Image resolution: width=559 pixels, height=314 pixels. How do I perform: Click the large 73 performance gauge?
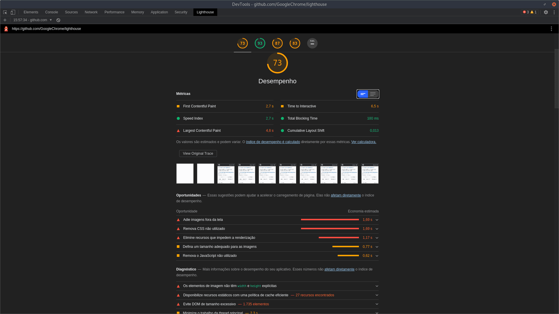coord(277,63)
